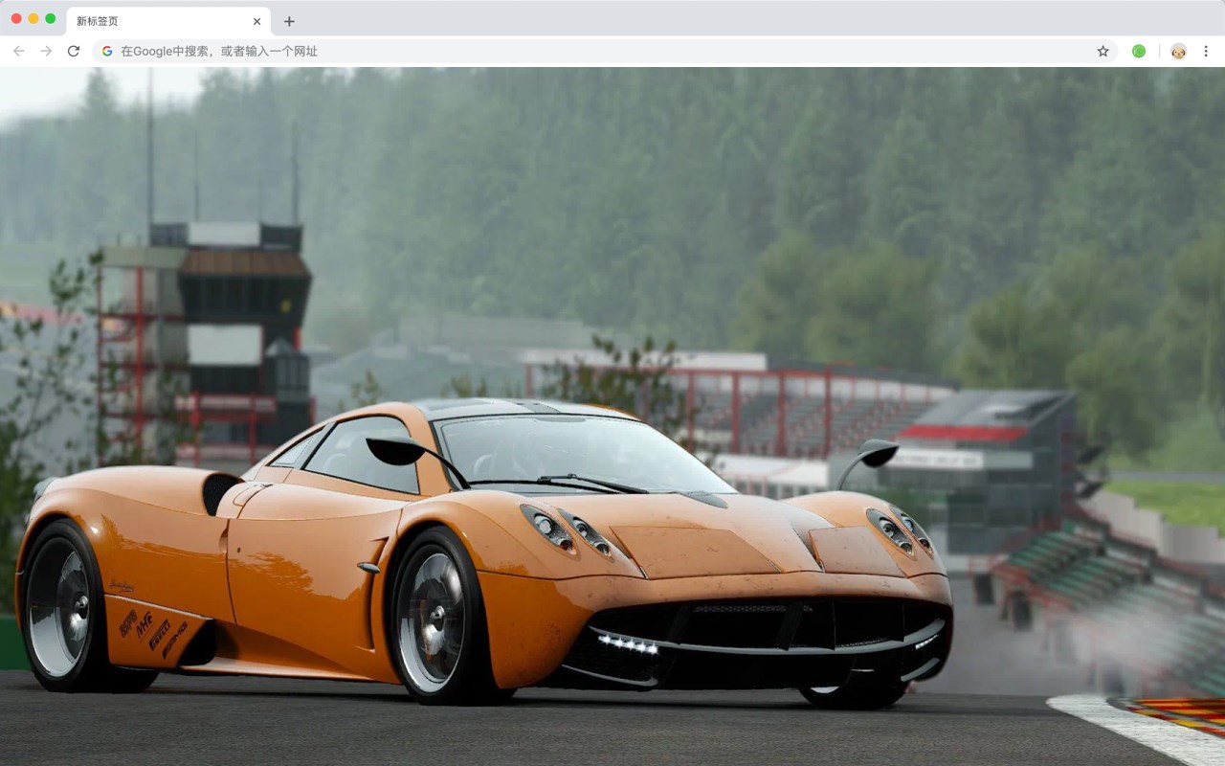The image size is (1225, 766).
Task: Close the 新标签页 tab
Action: point(256,21)
